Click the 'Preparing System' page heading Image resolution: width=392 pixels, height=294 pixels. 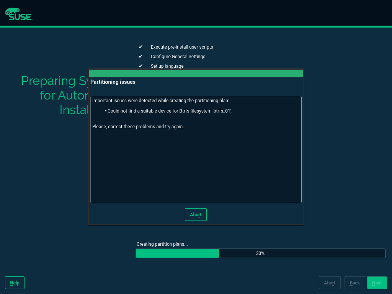54,81
